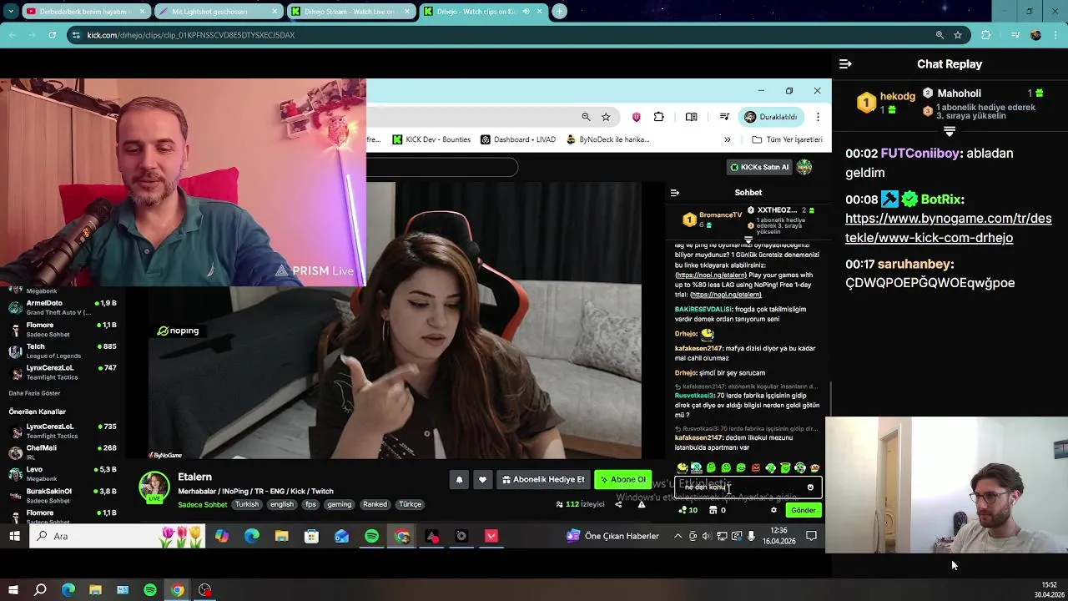
Task: Open new tab with plus button
Action: (560, 12)
